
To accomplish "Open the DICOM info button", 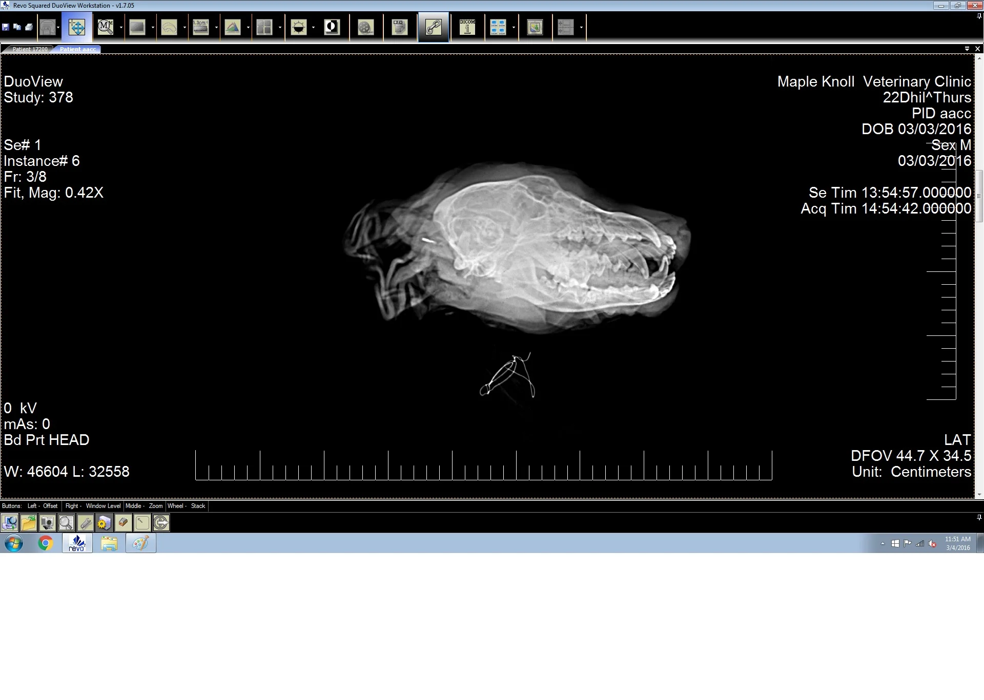I will tap(467, 27).
